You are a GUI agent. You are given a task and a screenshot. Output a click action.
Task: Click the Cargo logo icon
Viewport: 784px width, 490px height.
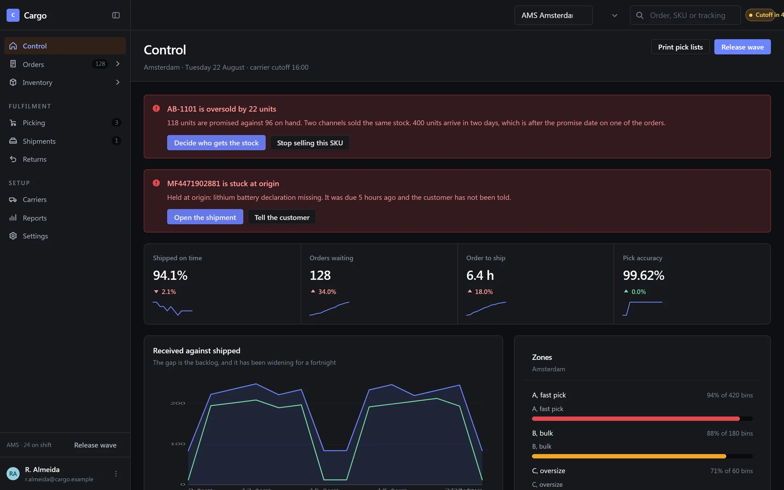13,15
